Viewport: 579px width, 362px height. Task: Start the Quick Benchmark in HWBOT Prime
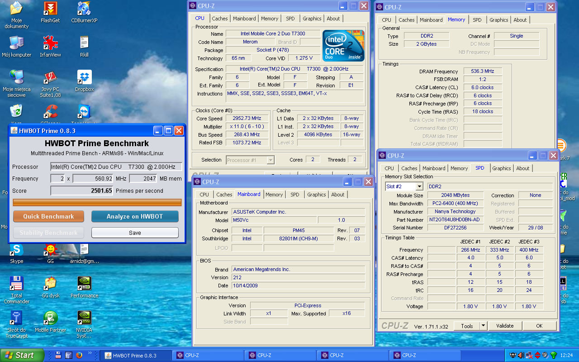pyautogui.click(x=48, y=216)
